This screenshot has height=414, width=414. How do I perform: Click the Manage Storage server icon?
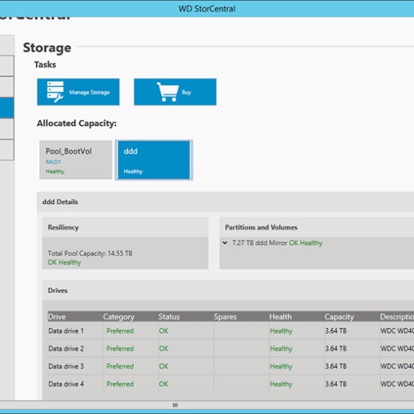click(x=55, y=91)
